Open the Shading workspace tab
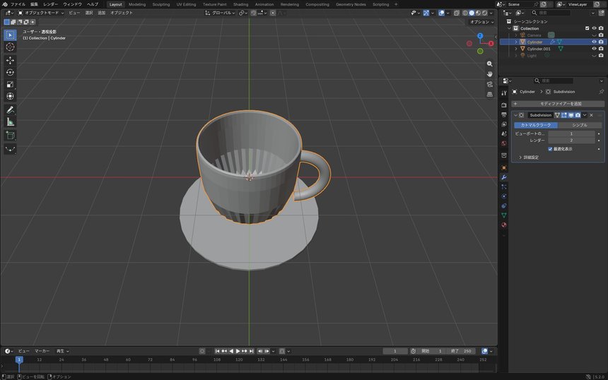Screen dimensions: 608x380 click(x=240, y=4)
